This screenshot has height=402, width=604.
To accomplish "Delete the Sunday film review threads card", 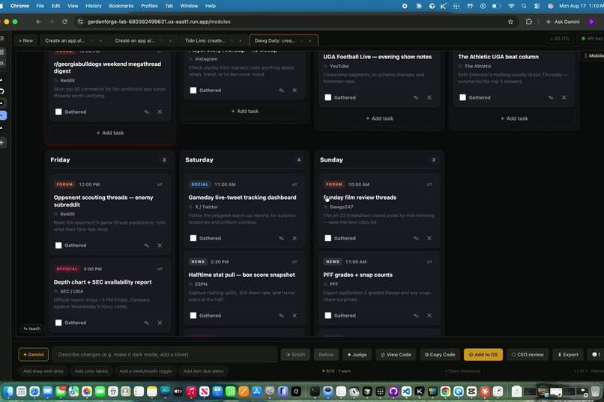I will click(x=429, y=239).
